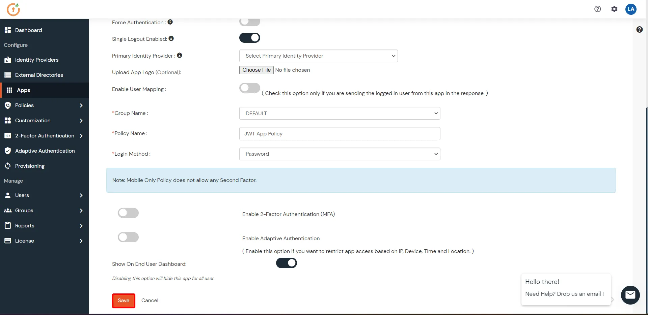Toggle Show On End User Dashboard switch
The height and width of the screenshot is (315, 648).
click(x=287, y=263)
